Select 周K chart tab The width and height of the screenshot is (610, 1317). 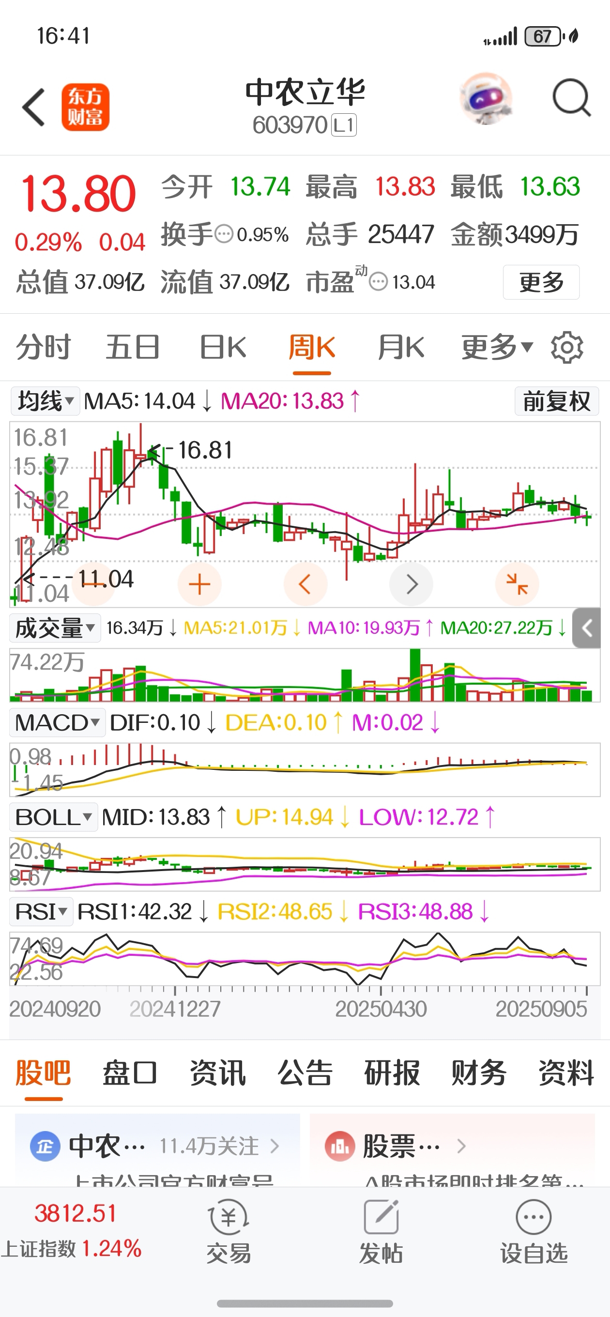click(x=312, y=348)
